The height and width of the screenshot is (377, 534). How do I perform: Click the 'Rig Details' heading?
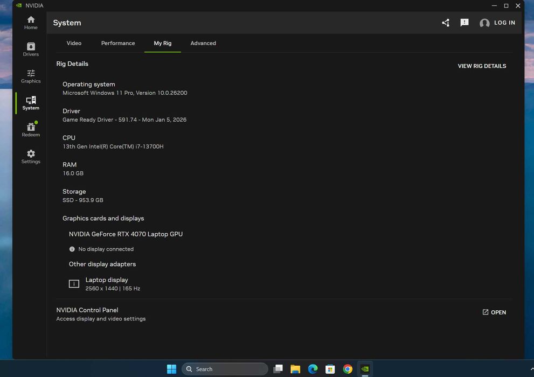click(x=72, y=64)
